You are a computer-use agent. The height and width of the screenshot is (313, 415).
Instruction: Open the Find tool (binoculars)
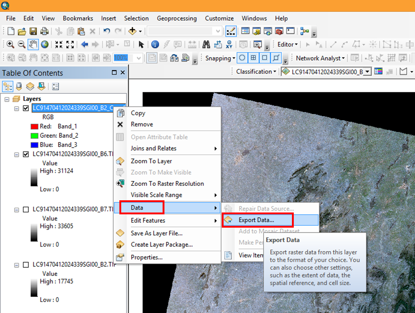point(207,44)
